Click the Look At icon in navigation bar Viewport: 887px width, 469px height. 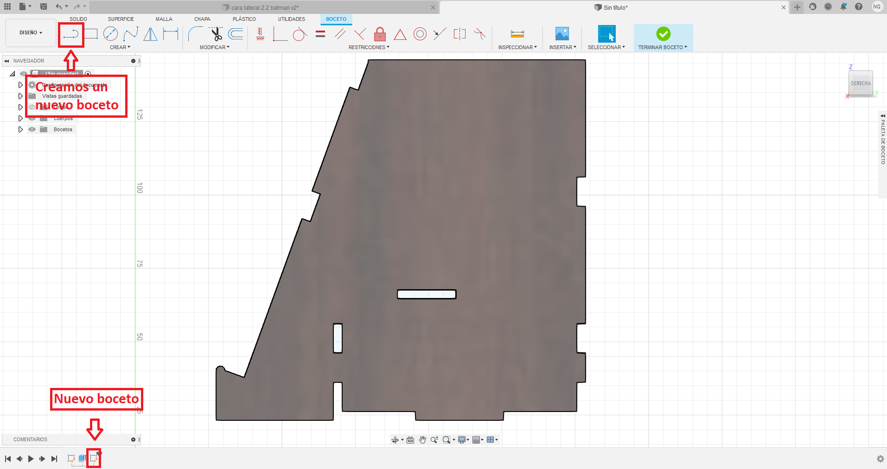410,440
